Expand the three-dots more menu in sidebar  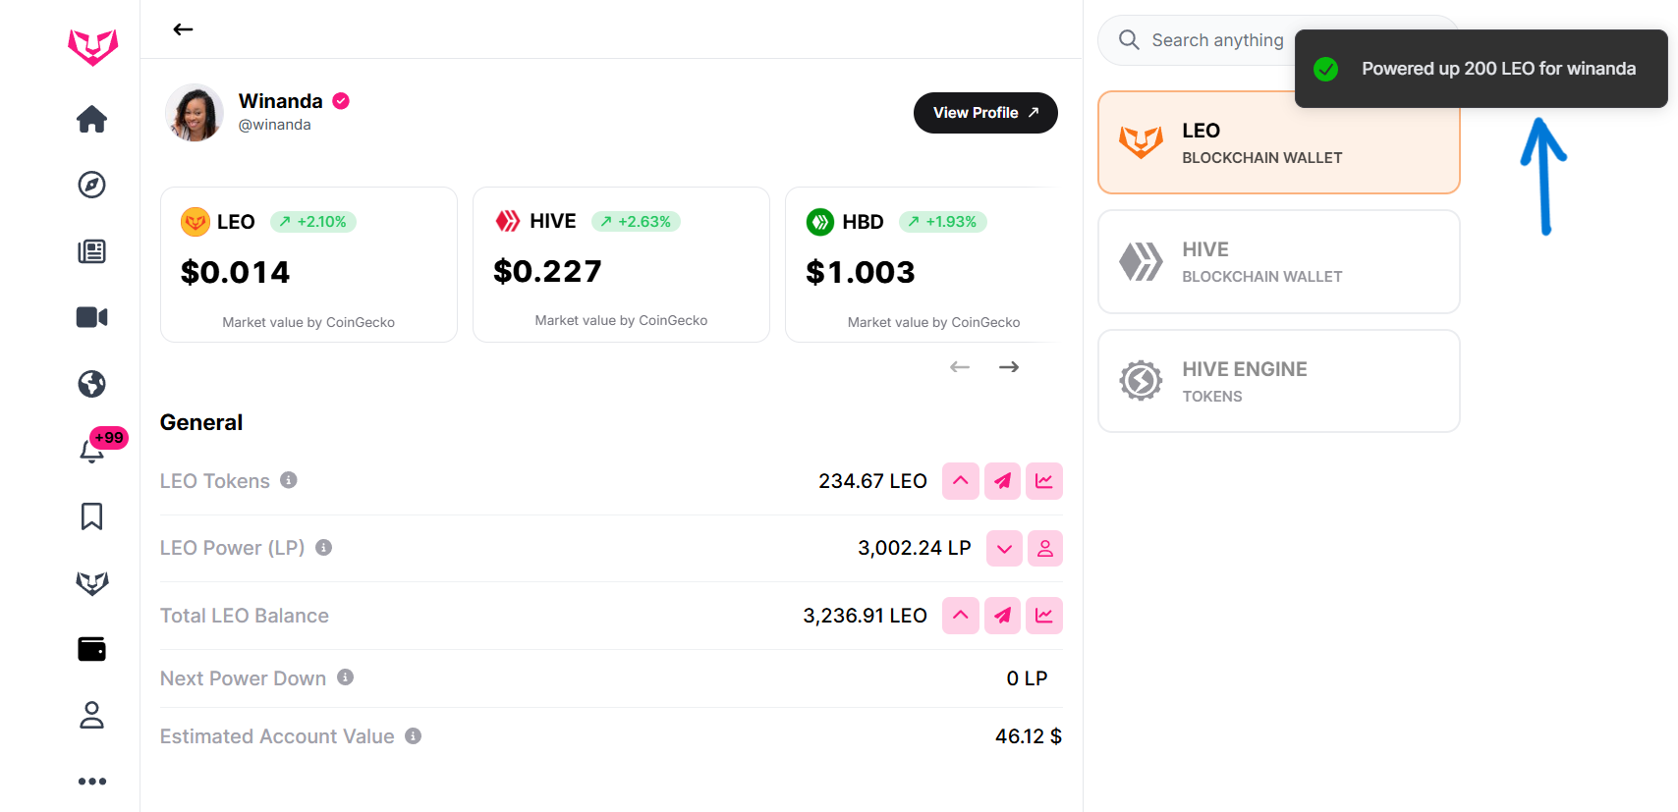pyautogui.click(x=92, y=782)
